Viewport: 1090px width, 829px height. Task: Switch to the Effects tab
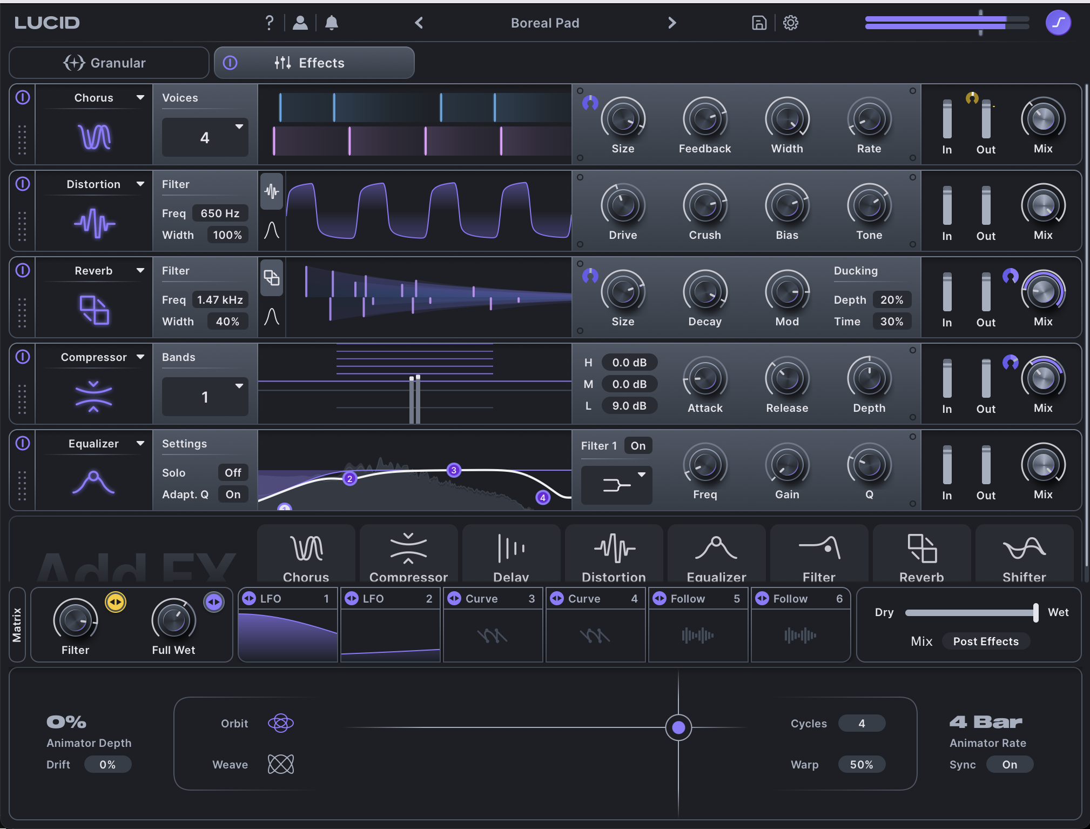pos(314,63)
